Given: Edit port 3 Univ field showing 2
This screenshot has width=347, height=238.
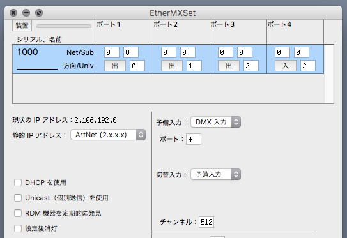Looking at the screenshot, I should [x=251, y=66].
